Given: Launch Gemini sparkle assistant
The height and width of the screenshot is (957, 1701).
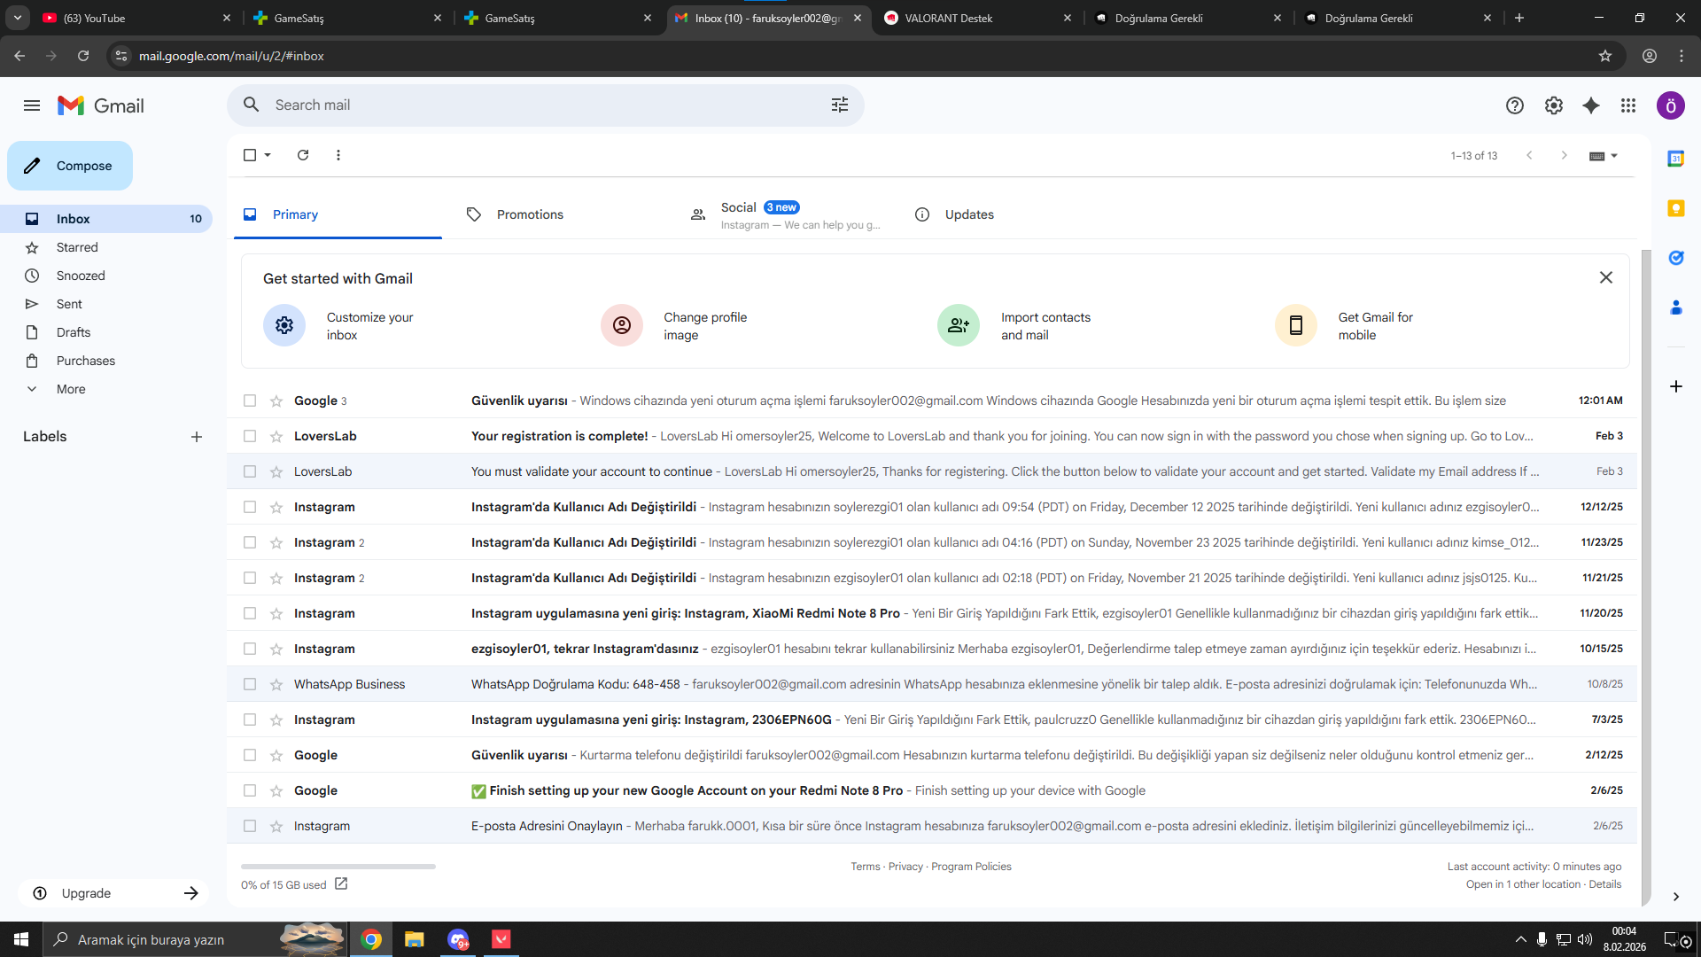Looking at the screenshot, I should 1591,105.
